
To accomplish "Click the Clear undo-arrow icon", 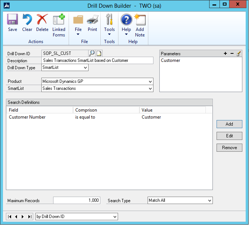I will point(27,20).
